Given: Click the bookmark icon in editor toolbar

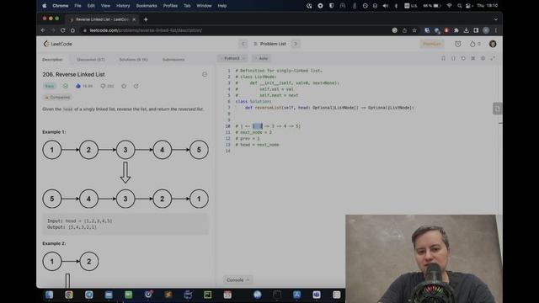Looking at the screenshot, I should (x=444, y=58).
